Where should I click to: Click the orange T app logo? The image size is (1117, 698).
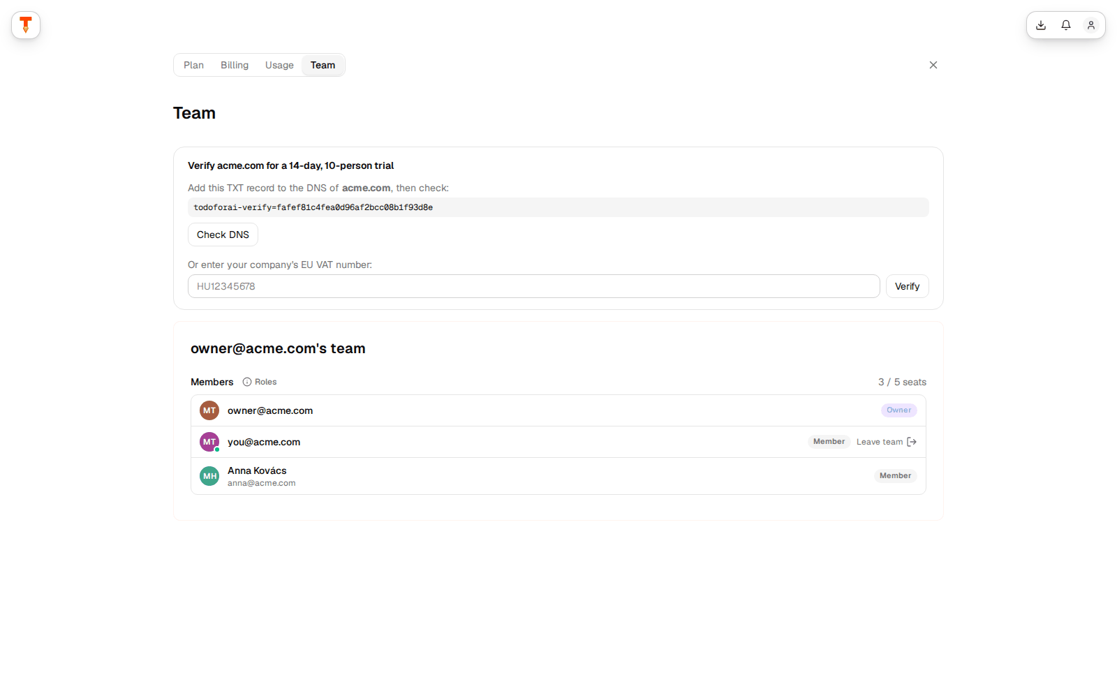(26, 25)
